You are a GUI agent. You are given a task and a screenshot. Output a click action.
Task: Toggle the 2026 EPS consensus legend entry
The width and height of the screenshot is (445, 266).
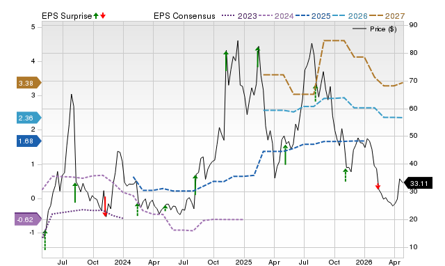(350, 16)
